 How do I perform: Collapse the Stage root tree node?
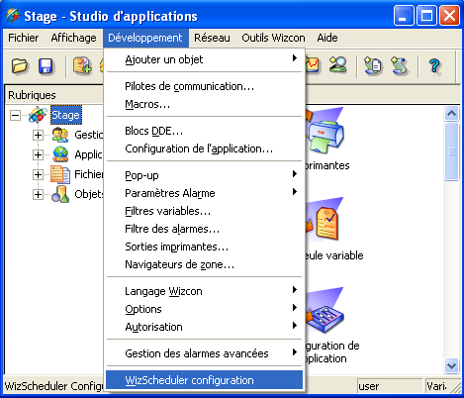coord(15,115)
